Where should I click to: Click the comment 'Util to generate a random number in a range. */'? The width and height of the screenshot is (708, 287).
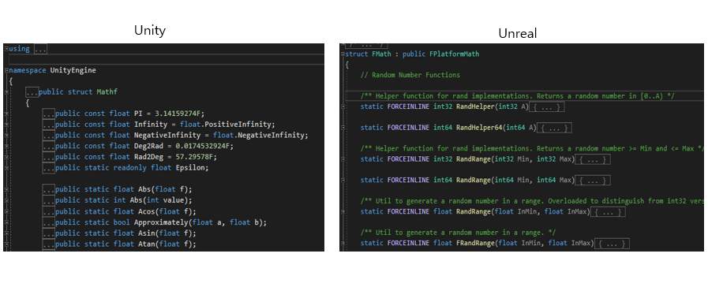[459, 233]
